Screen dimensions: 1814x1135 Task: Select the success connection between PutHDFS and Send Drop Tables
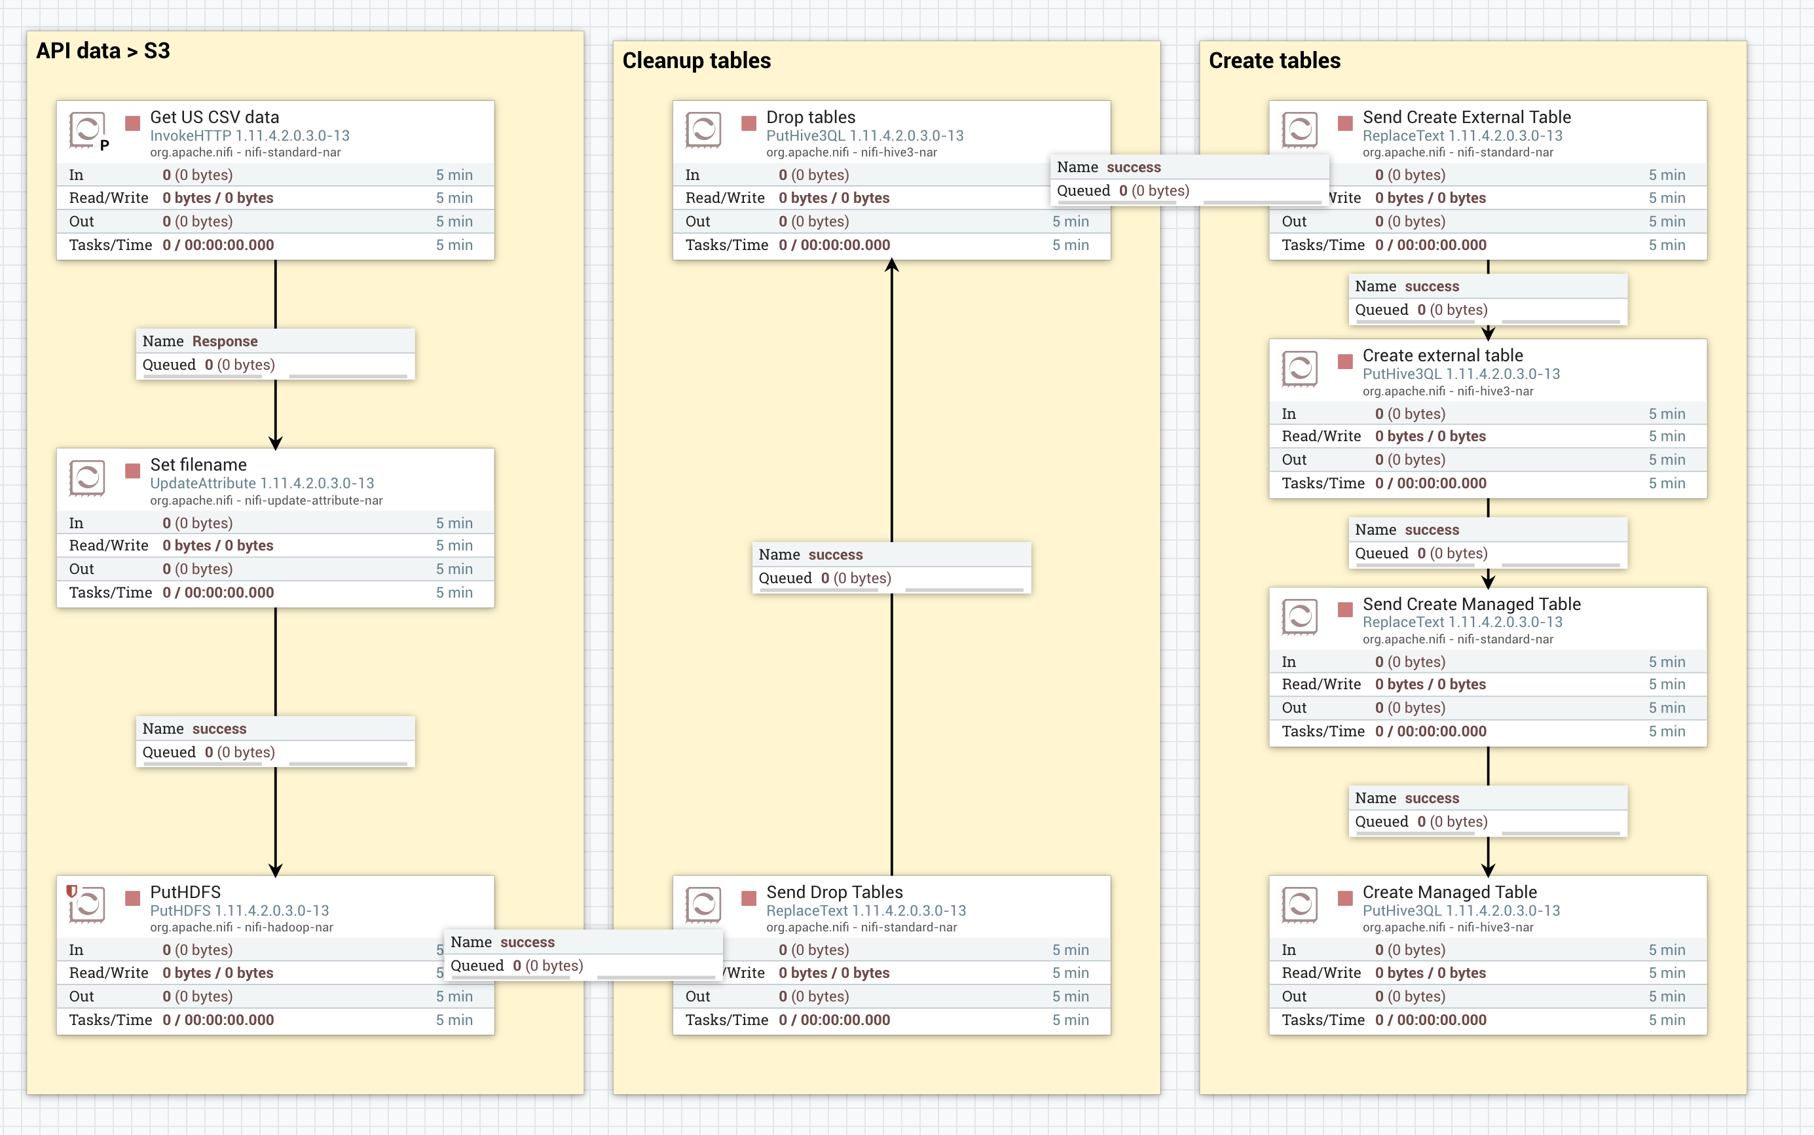[583, 953]
